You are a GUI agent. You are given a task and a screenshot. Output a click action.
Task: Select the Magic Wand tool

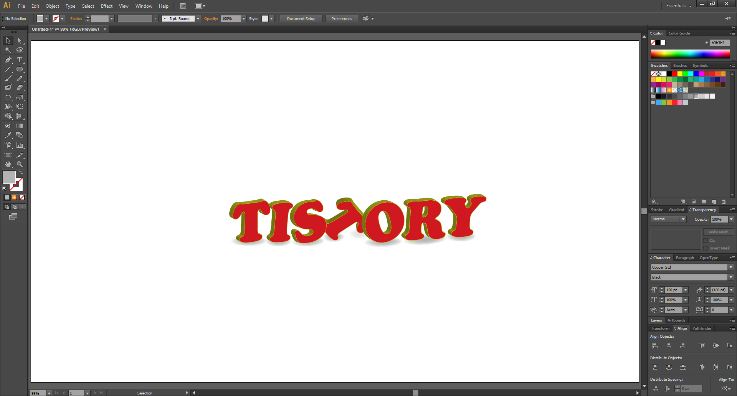coord(8,50)
